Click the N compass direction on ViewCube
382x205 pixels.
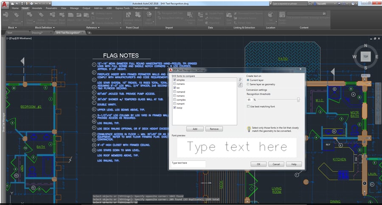coord(365,45)
